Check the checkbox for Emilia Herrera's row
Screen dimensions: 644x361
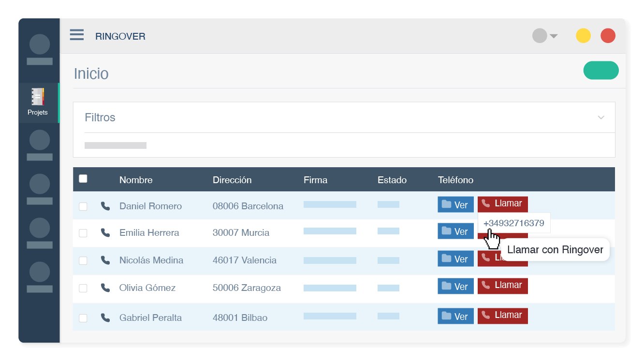coord(83,233)
